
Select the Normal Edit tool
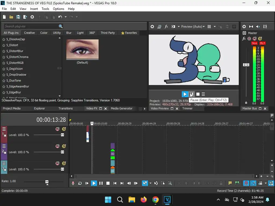[145, 183]
